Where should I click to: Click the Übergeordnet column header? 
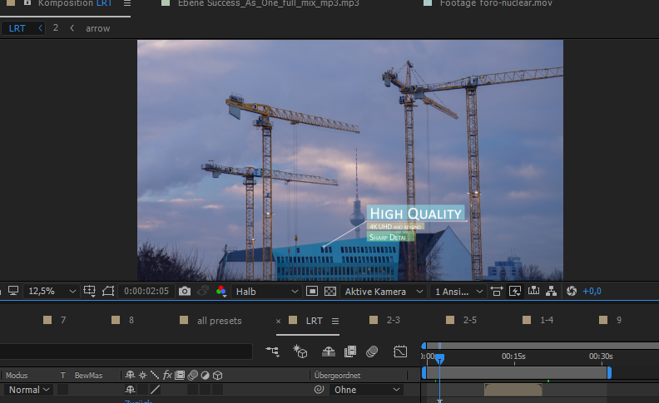(x=338, y=375)
